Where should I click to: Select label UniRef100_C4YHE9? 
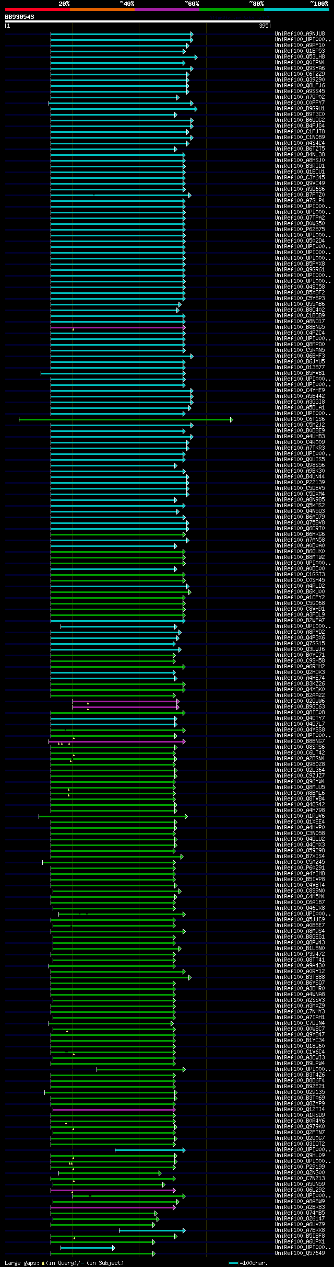[300, 391]
